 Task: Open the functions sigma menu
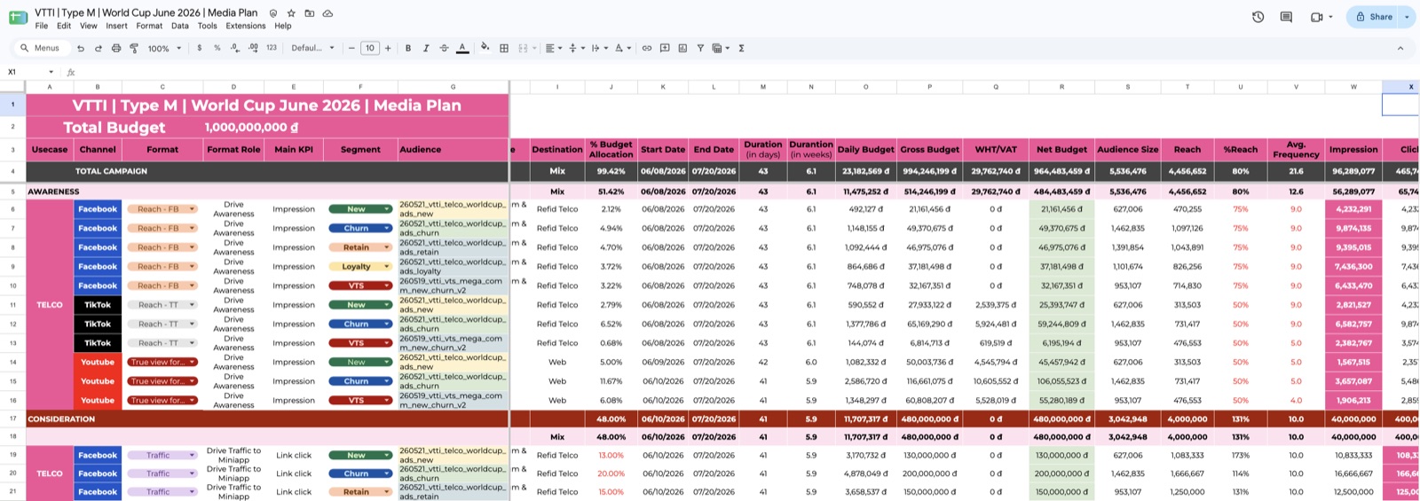(x=741, y=48)
